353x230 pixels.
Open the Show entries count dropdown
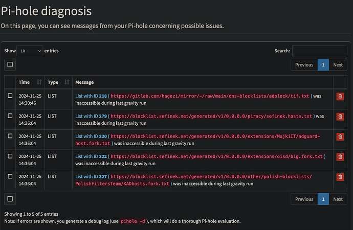[30, 51]
